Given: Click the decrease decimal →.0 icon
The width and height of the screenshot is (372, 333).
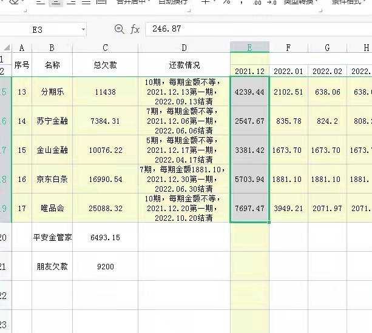Looking at the screenshot, I should [271, 2].
